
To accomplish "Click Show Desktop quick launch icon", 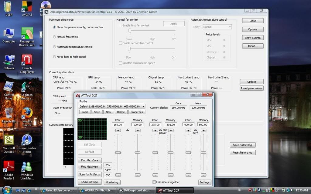I will pos(18,190).
